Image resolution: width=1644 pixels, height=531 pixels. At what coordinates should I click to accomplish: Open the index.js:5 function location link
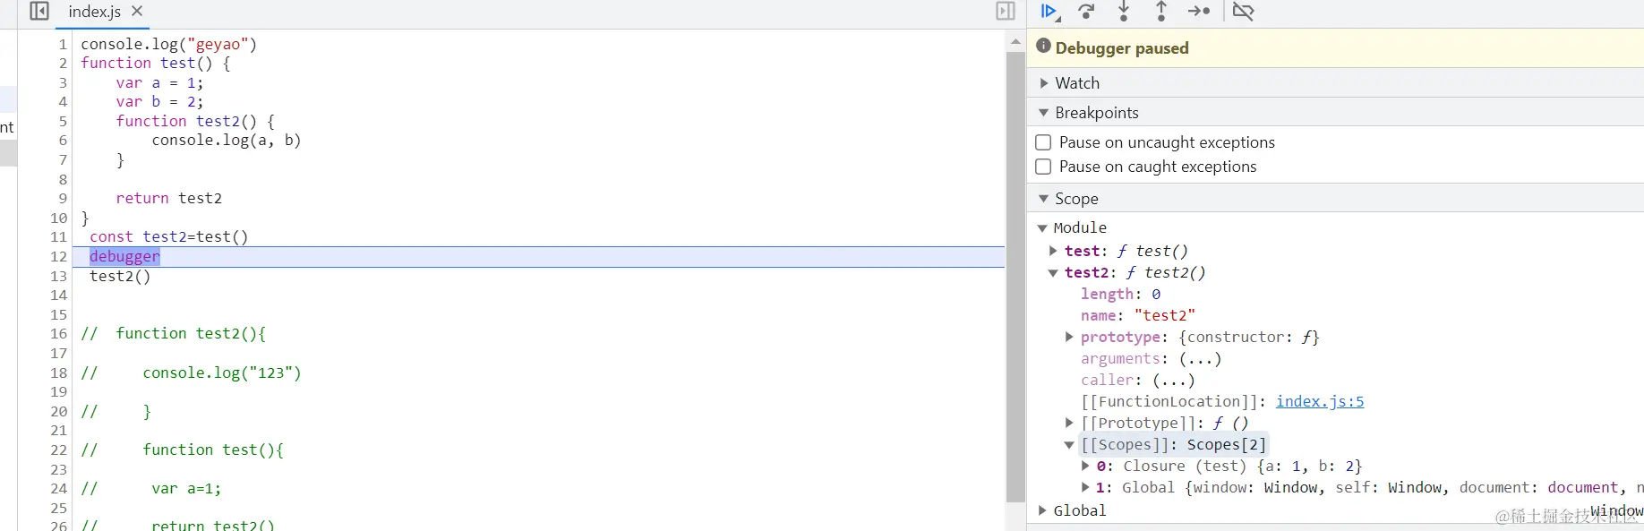click(x=1320, y=401)
